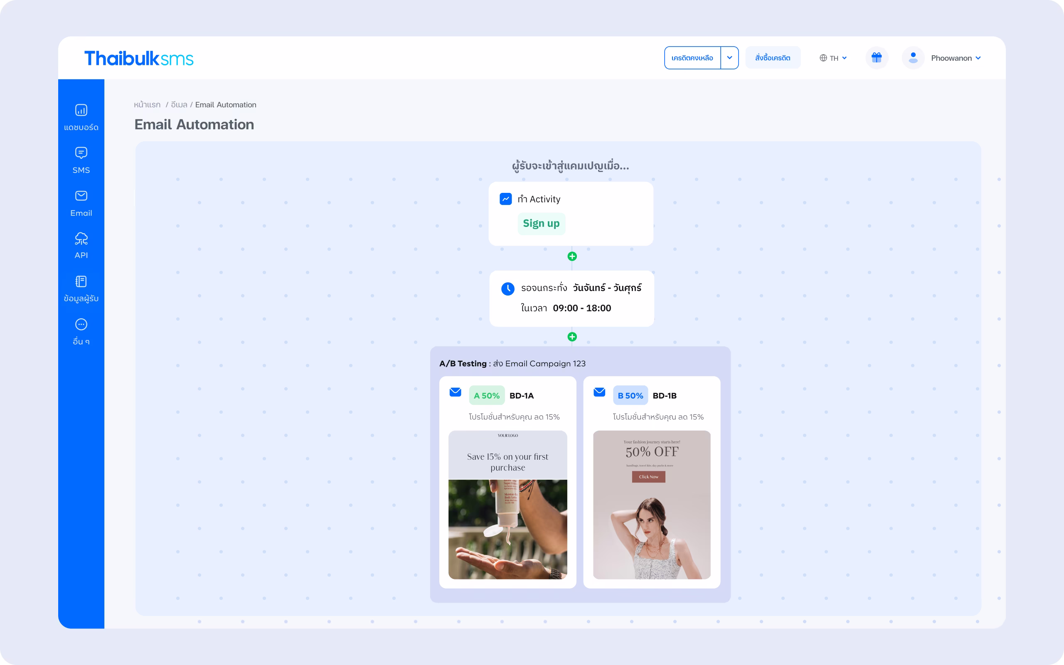
Task: Go to the email breadcrumb link
Action: click(179, 105)
